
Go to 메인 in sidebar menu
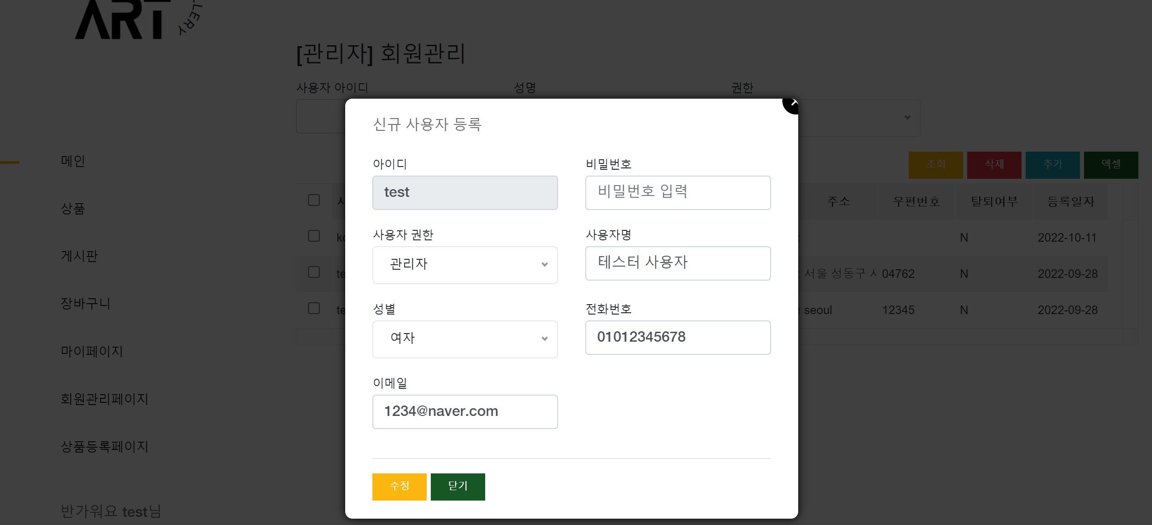(x=73, y=161)
